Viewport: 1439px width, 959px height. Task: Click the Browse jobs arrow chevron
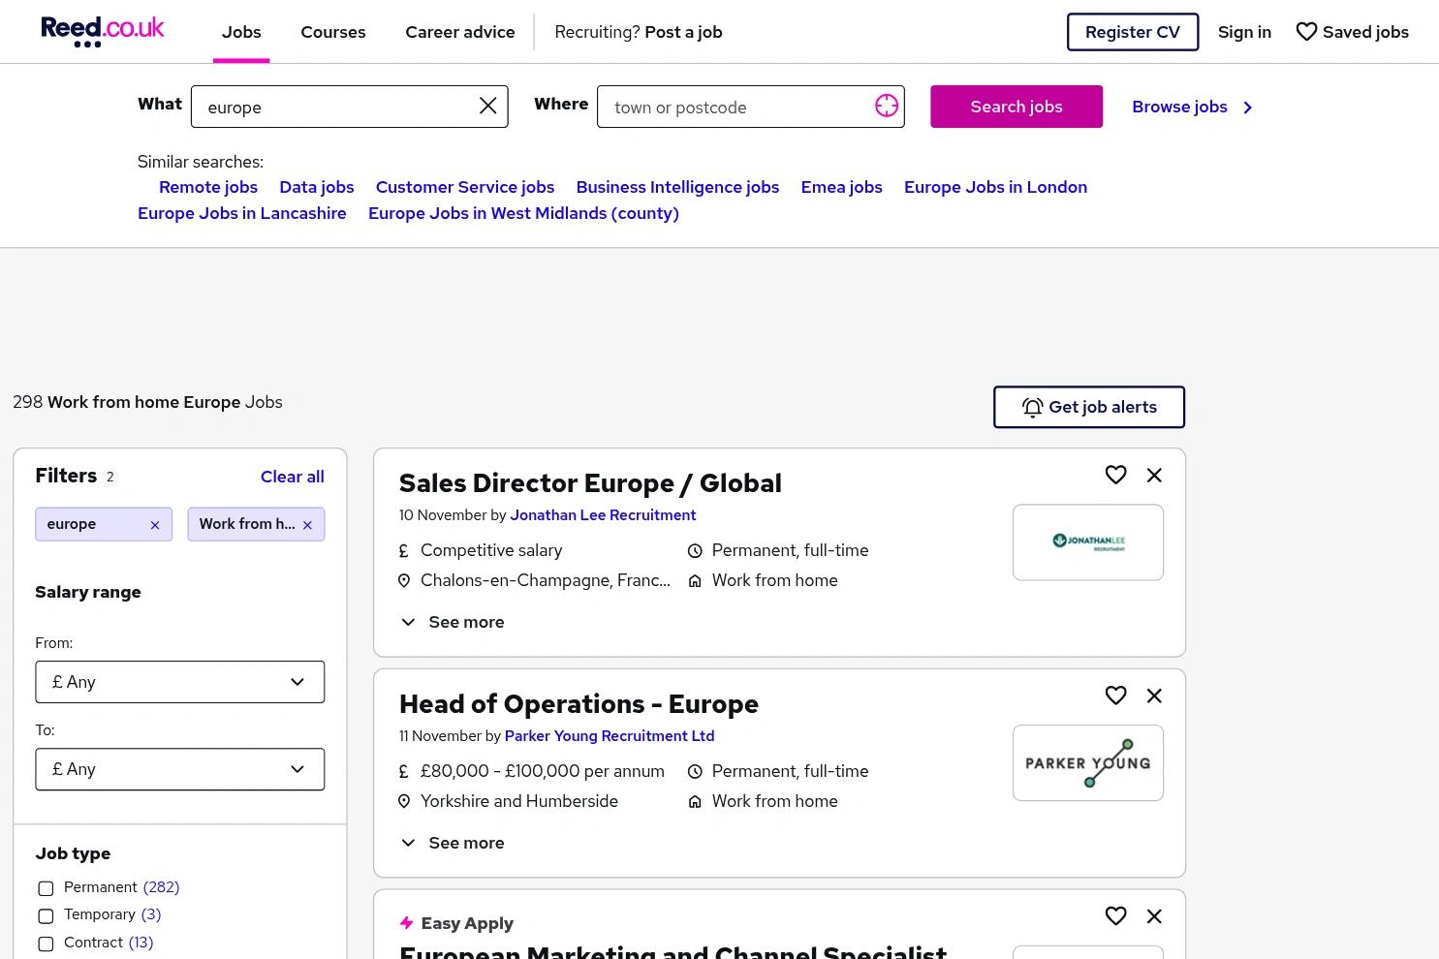pos(1248,108)
